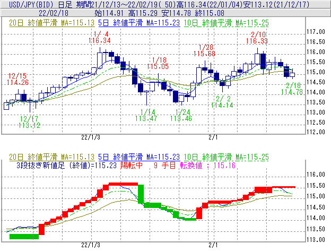Click the 2/18 114.78 low annotation

click(x=292, y=89)
